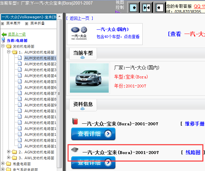The height and width of the screenshot is (171, 205).
Task: Click 返回上一级 link in sidebar
Action: 17,34
